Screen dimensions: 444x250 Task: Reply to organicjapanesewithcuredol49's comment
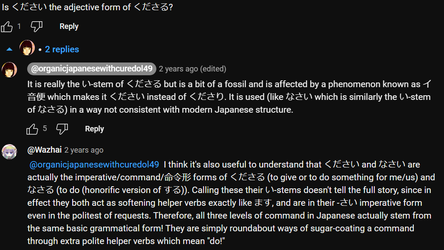94,129
